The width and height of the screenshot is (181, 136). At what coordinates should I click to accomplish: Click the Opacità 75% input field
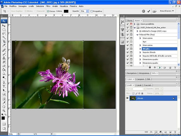click(x=83, y=11)
